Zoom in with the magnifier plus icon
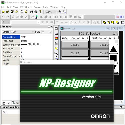125x125 pixels. tap(60, 12)
